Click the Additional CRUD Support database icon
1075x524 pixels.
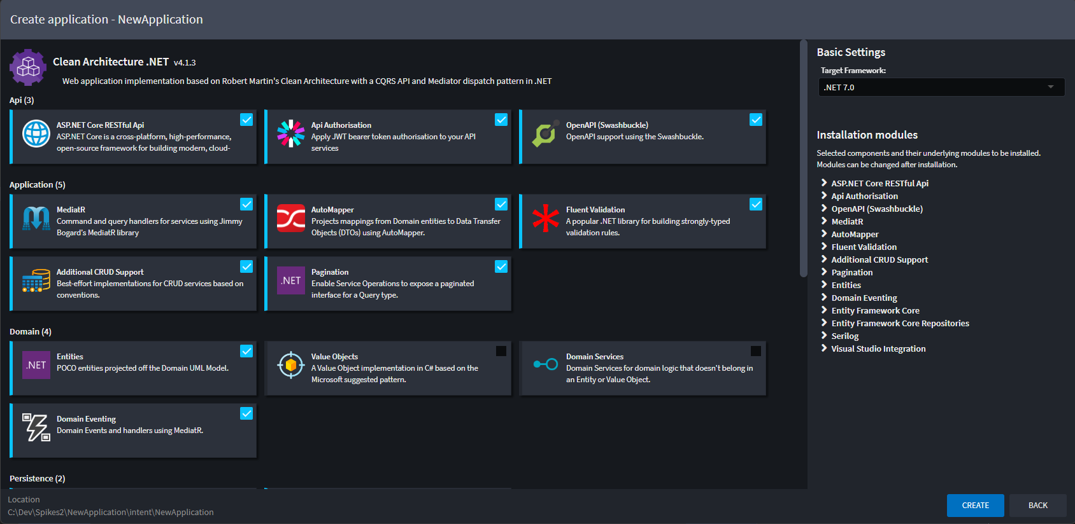(36, 280)
